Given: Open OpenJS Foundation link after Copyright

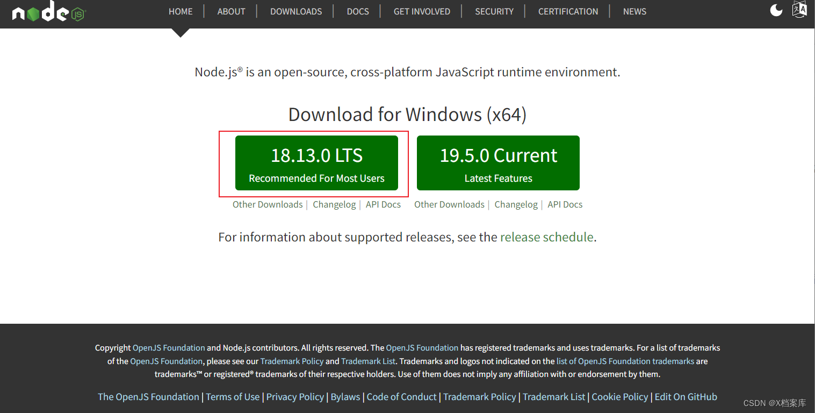Looking at the screenshot, I should coord(169,348).
